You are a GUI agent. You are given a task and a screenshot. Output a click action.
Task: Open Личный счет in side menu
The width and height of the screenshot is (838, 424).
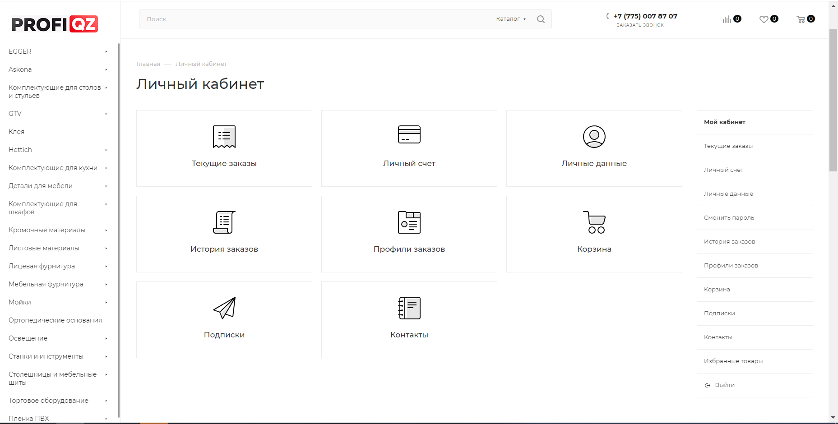coord(755,170)
